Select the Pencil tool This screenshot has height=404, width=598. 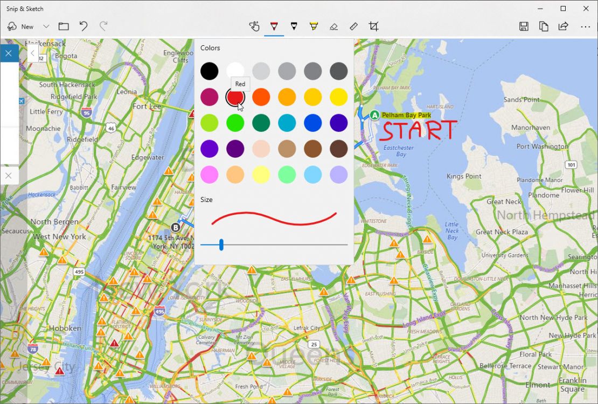click(294, 26)
